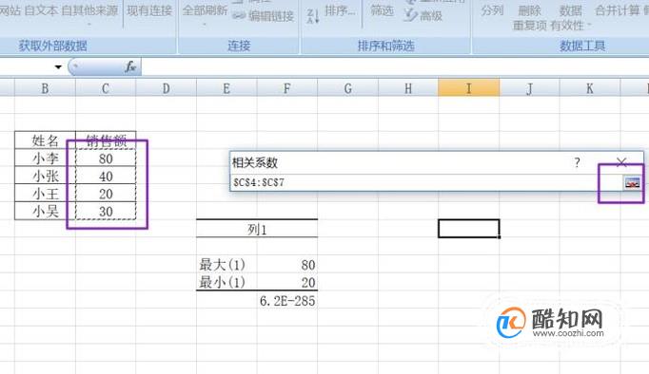Image resolution: width=649 pixels, height=374 pixels.
Task: Expand the 全部刷新 refresh all dropdown
Action: [x=205, y=24]
